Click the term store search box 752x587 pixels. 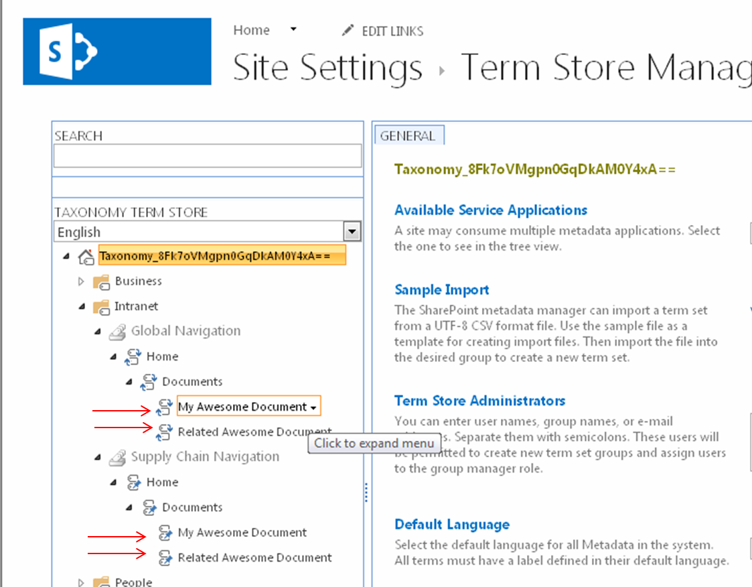pyautogui.click(x=208, y=156)
